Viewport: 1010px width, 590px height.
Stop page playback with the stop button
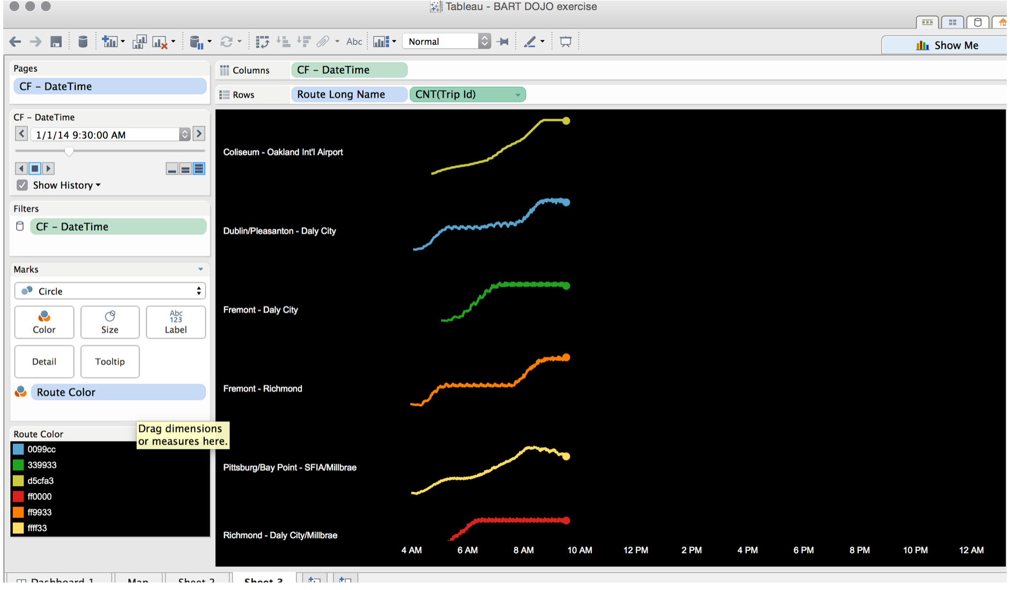[x=35, y=169]
